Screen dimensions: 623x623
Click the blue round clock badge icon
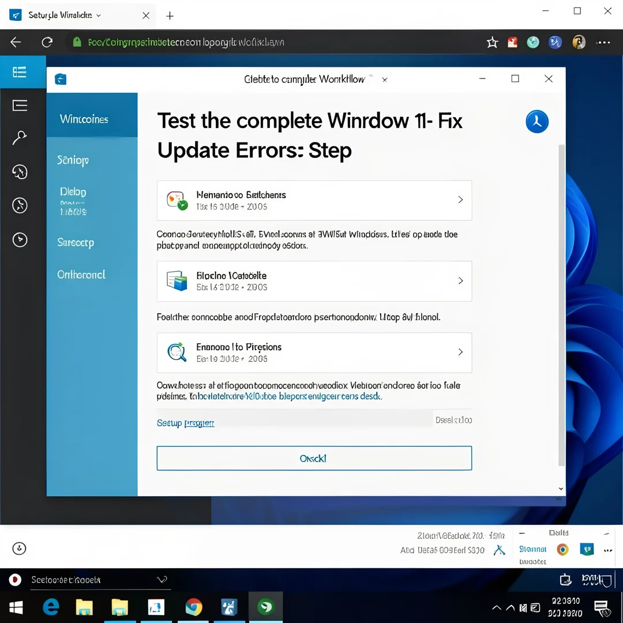click(537, 122)
